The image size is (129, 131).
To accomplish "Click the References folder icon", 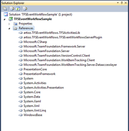I will coord(15,28).
